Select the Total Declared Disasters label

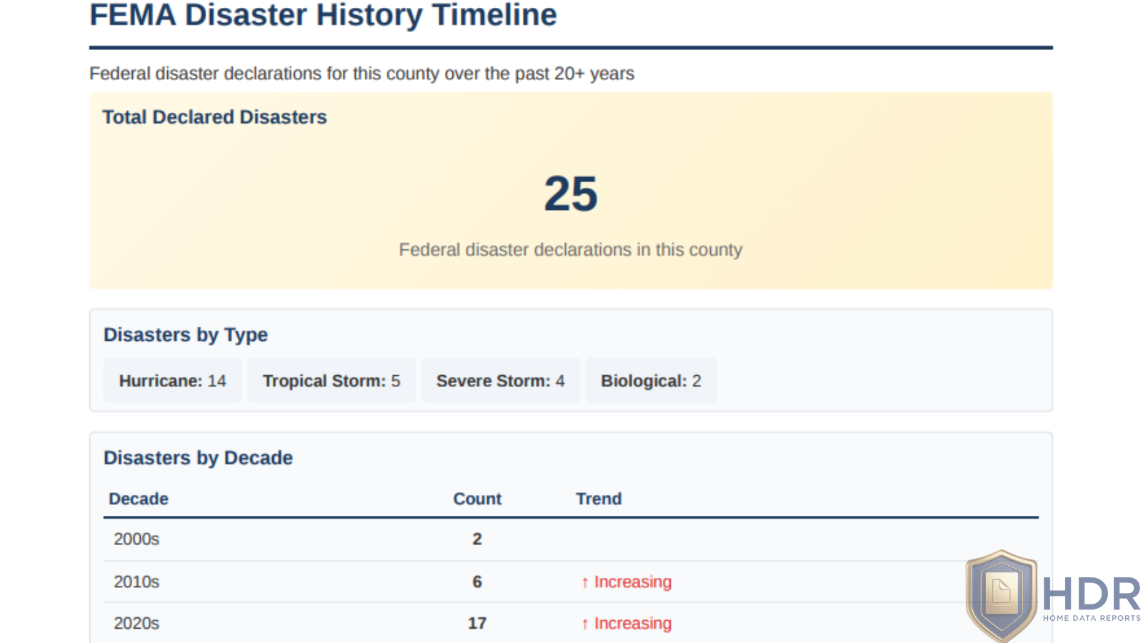click(214, 117)
